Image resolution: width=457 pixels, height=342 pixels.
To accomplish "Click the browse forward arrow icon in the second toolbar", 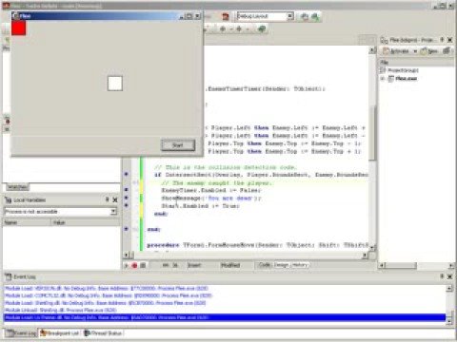I will pyautogui.click(x=239, y=29).
